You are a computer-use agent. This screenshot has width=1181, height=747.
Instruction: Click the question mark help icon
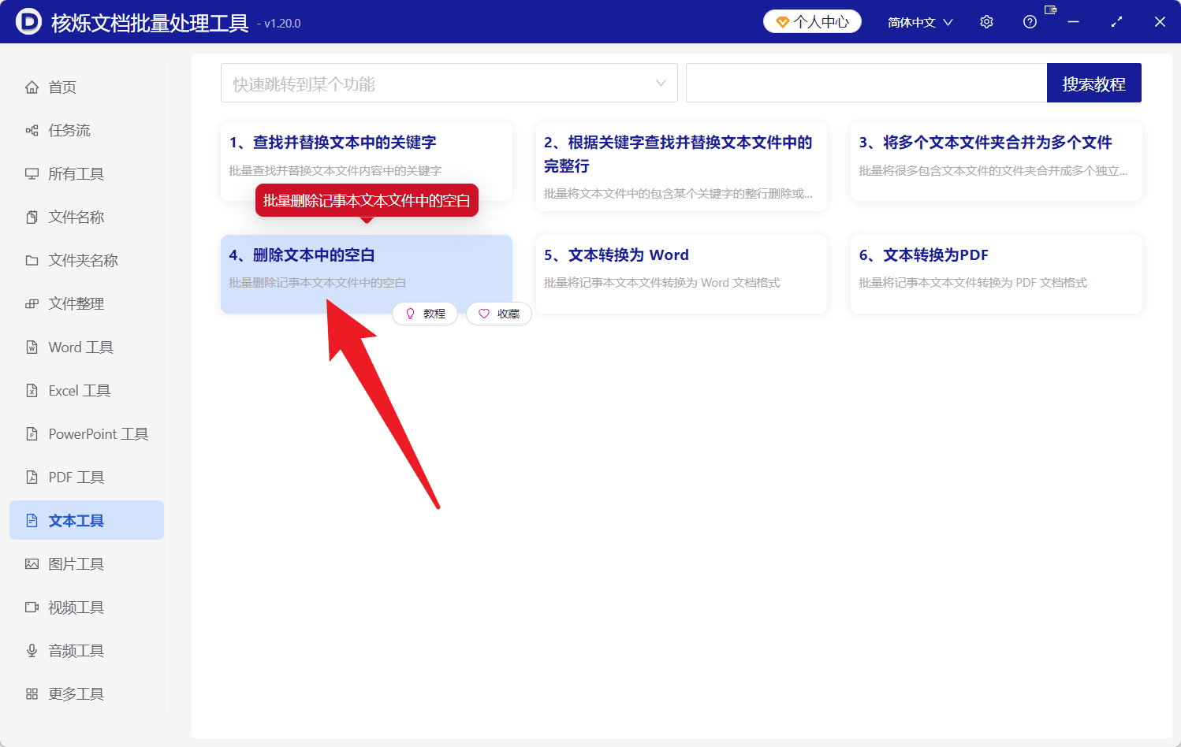tap(1029, 21)
